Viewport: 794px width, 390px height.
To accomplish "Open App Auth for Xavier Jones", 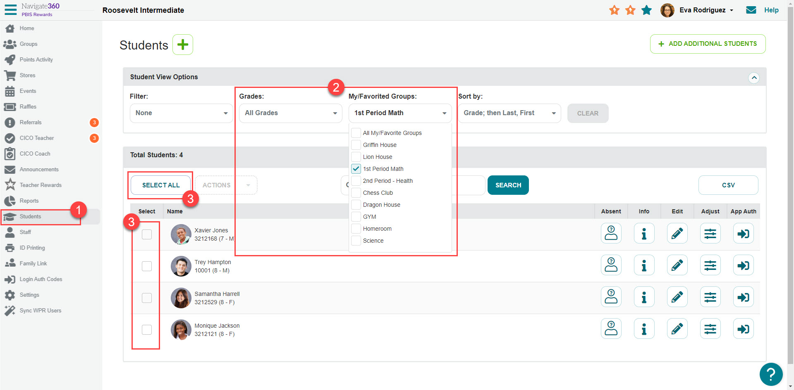I will click(743, 233).
